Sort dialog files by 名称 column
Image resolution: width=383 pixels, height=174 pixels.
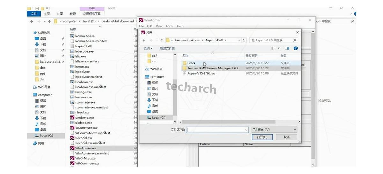tap(185, 56)
